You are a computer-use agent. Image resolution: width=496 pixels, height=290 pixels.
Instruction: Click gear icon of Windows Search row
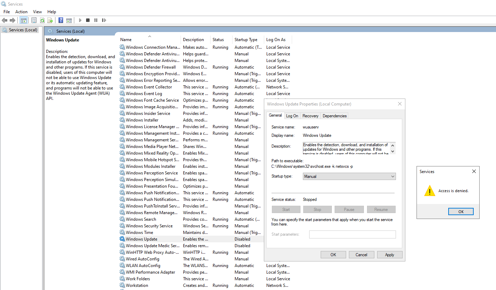pos(122,219)
